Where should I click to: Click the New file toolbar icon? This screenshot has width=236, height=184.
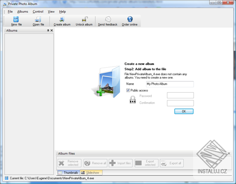tap(16, 19)
